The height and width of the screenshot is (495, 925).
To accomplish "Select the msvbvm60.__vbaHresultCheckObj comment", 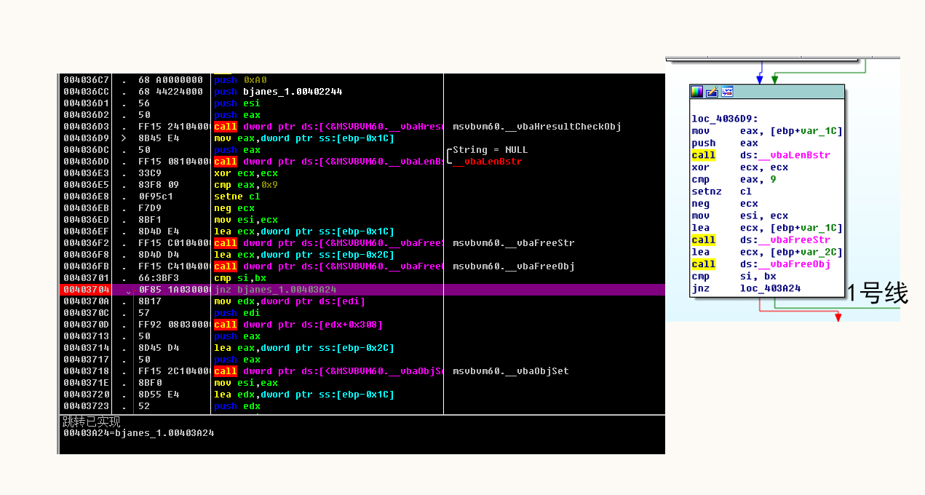I will pos(536,127).
